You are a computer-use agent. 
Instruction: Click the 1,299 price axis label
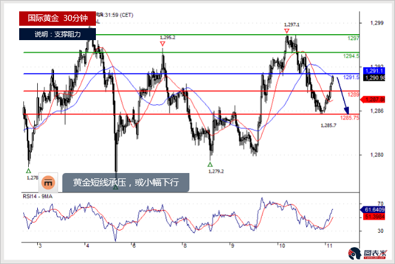coord(376,23)
